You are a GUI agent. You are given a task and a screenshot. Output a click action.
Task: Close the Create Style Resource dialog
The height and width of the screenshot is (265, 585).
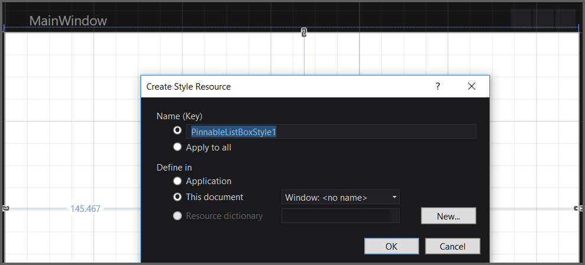coord(471,87)
